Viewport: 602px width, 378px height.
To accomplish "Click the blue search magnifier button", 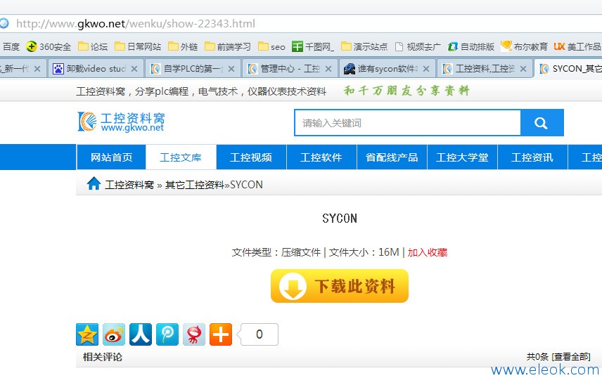I will 542,123.
